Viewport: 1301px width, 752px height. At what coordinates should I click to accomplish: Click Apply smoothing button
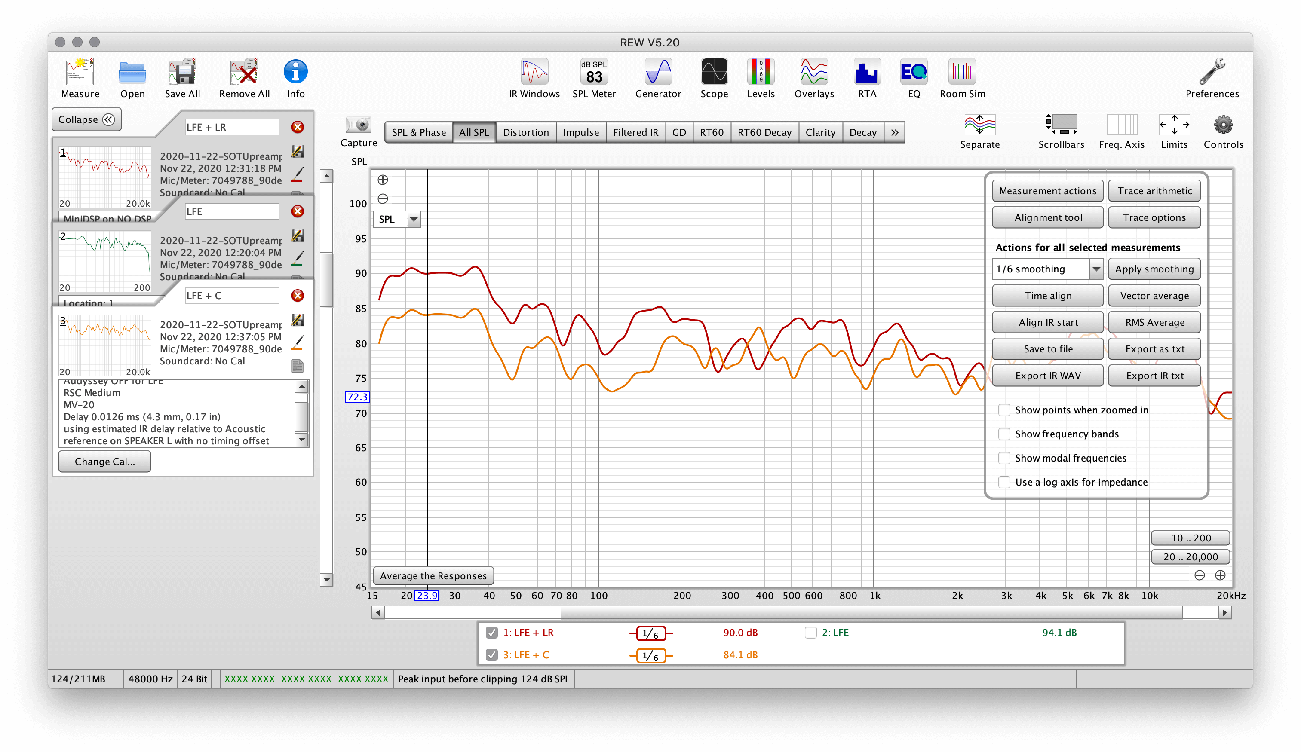[1154, 269]
